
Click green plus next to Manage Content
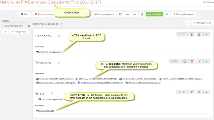[x=189, y=23]
